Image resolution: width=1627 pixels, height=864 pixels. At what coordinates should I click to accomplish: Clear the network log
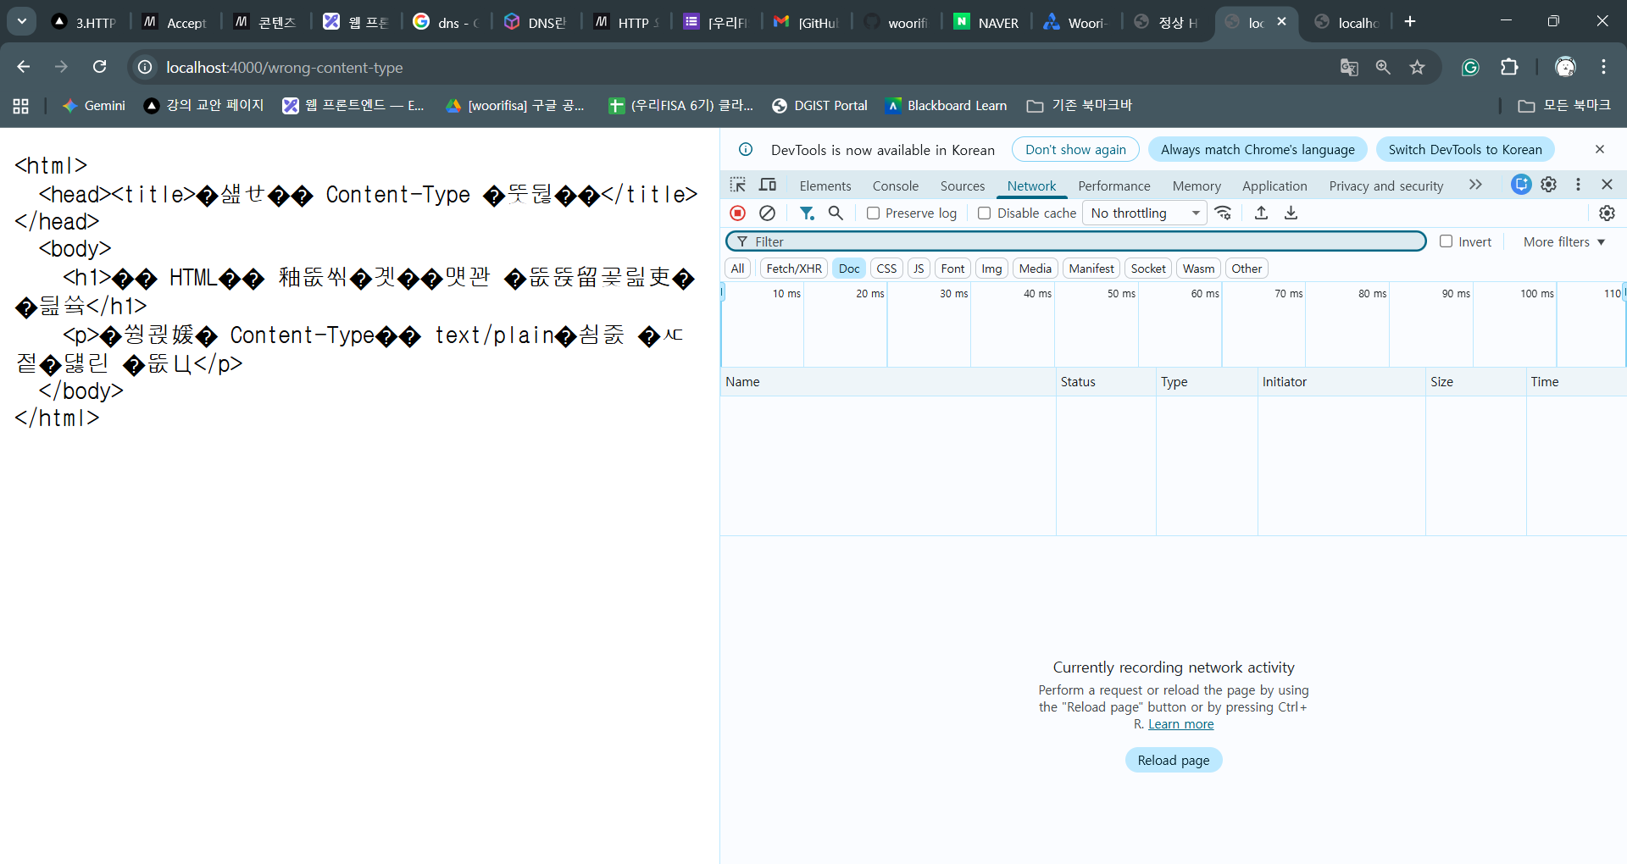click(x=767, y=213)
